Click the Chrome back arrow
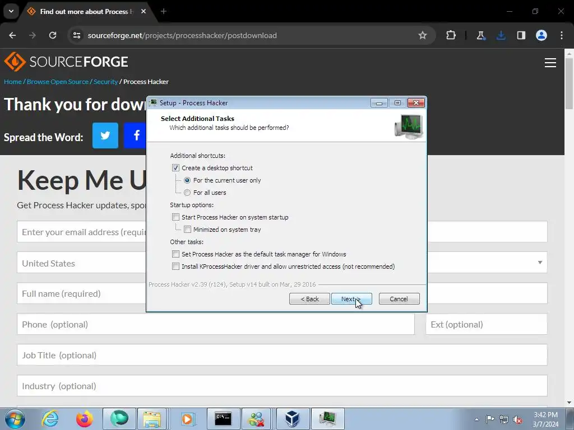 (12, 35)
